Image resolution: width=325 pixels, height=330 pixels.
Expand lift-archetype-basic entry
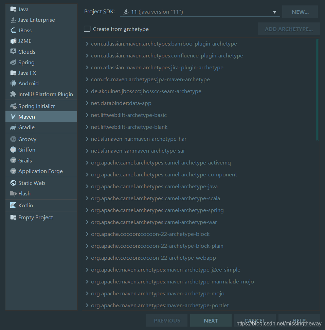tap(87, 115)
